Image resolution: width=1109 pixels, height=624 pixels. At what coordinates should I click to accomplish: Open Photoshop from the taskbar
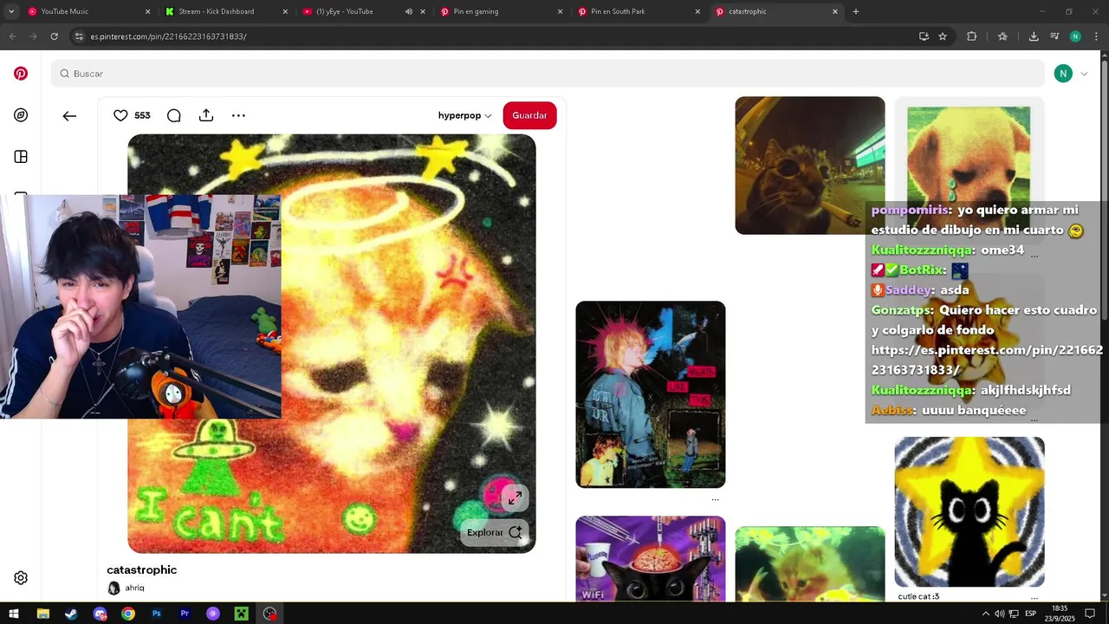[x=156, y=614]
